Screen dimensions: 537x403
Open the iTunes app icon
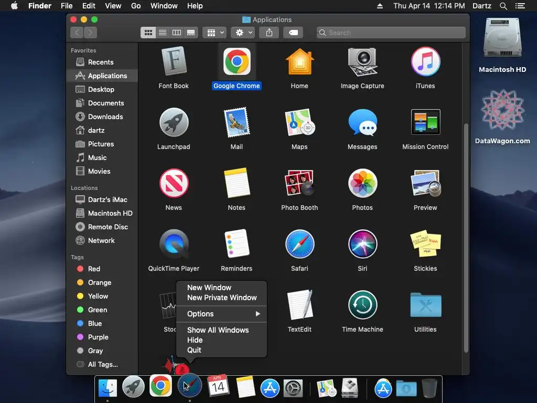[425, 61]
